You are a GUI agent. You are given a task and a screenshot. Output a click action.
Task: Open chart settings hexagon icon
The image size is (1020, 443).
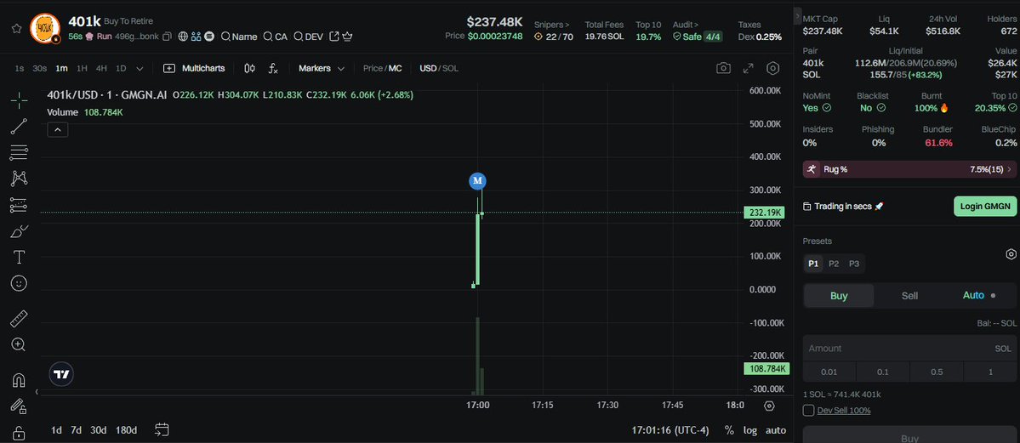pyautogui.click(x=772, y=68)
